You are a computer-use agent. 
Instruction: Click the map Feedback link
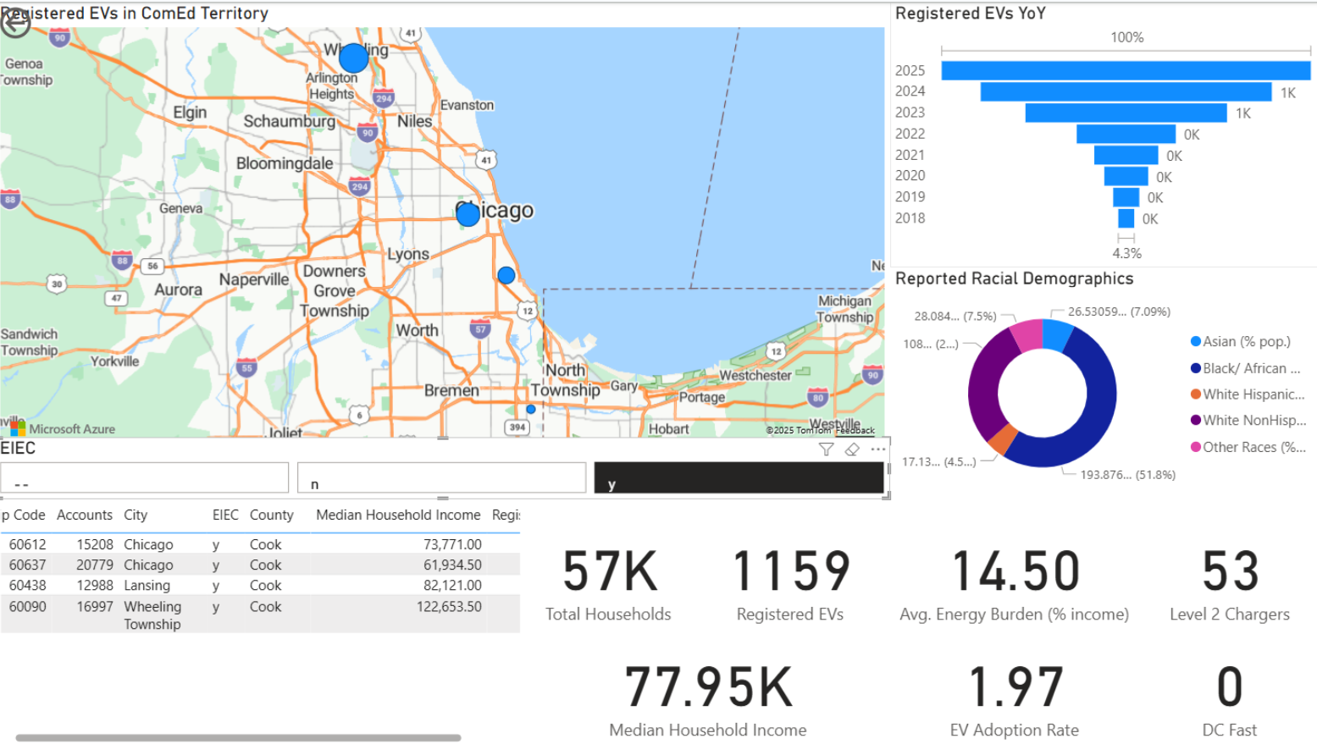click(855, 430)
